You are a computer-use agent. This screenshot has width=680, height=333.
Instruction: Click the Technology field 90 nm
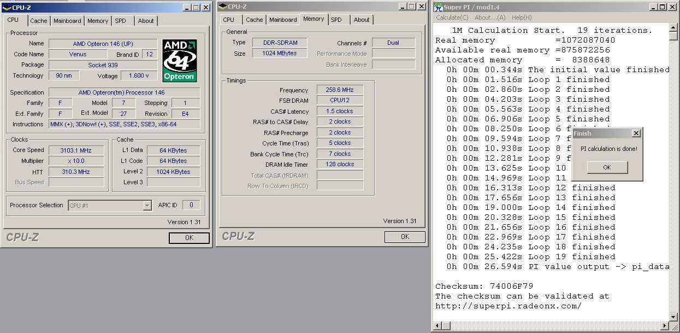pyautogui.click(x=63, y=75)
